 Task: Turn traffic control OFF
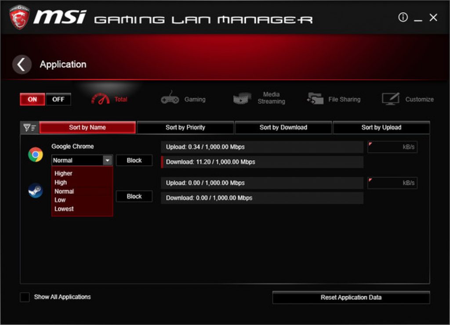pyautogui.click(x=58, y=99)
